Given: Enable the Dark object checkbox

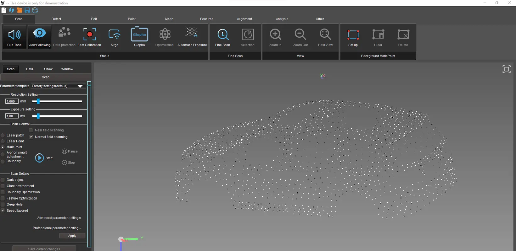Looking at the screenshot, I should [3, 180].
